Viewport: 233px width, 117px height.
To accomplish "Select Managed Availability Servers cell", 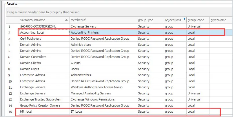I will coord(103,93).
